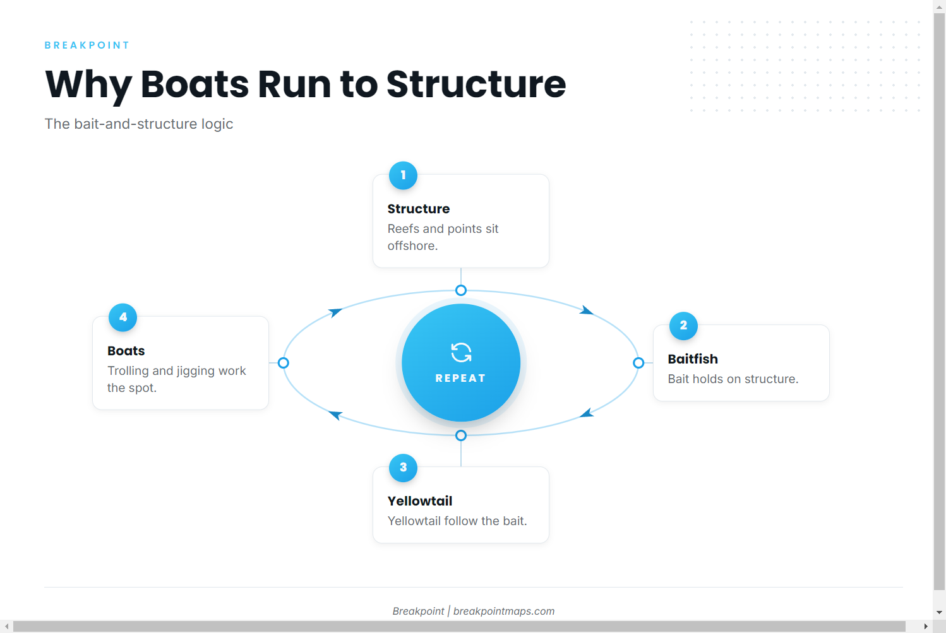Click the text 'Yellowtail follow the bait.'
Screen dimensions: 946x633
coord(457,521)
